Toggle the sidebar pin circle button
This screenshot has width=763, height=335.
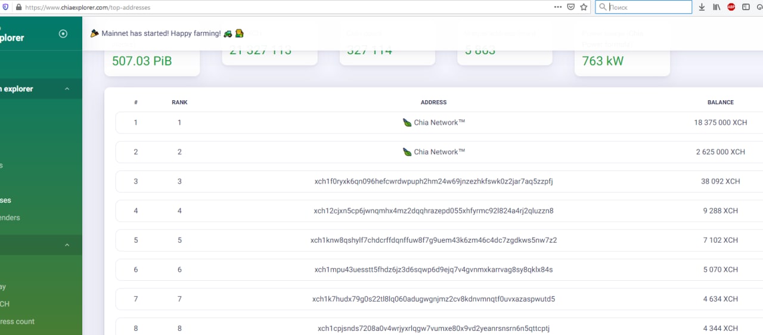[63, 33]
